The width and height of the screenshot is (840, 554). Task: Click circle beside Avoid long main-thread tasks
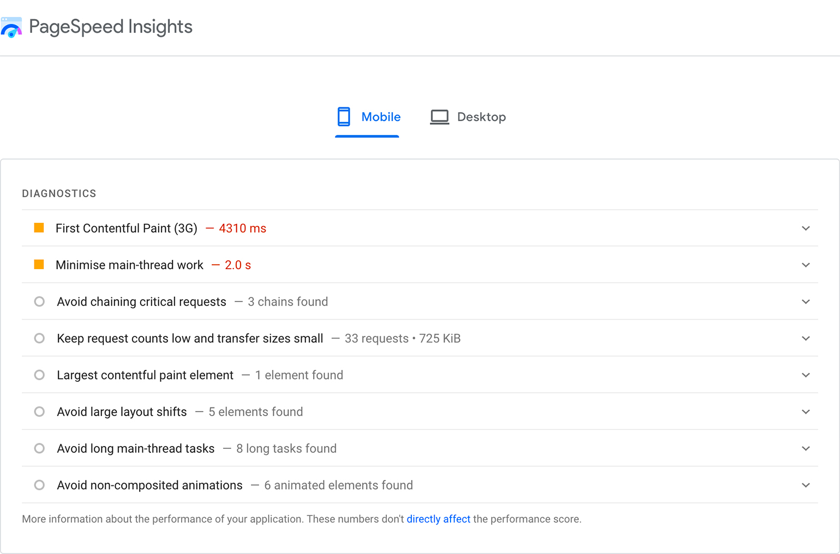39,448
